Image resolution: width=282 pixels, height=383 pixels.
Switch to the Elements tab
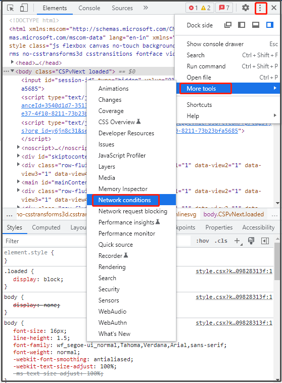[x=55, y=8]
